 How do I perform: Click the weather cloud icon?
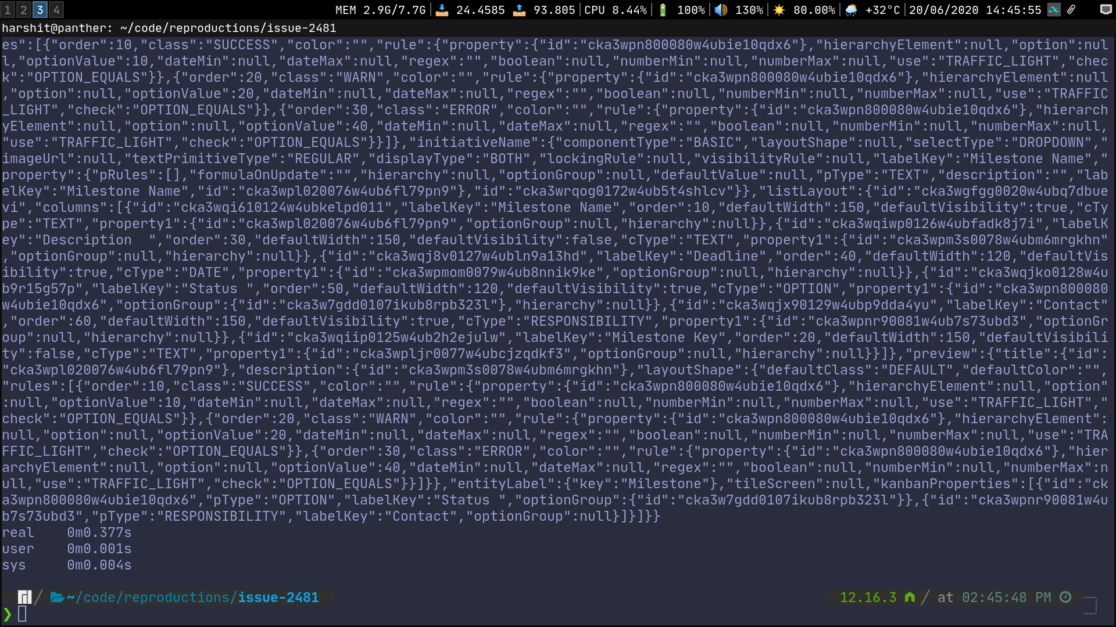pyautogui.click(x=851, y=10)
